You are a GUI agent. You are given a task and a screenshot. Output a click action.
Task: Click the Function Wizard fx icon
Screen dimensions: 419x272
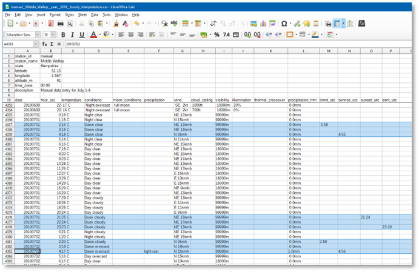pos(44,44)
